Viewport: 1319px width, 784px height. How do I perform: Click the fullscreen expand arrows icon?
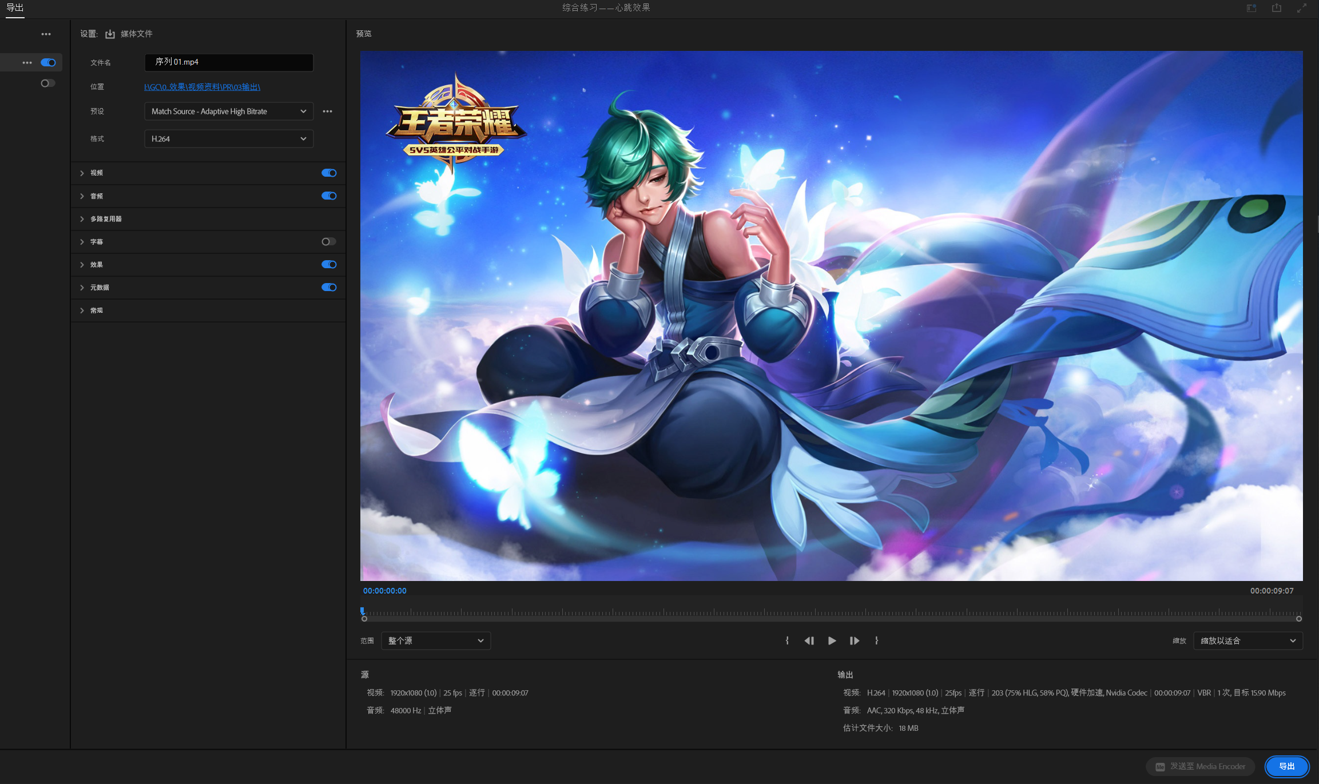[x=1302, y=8]
